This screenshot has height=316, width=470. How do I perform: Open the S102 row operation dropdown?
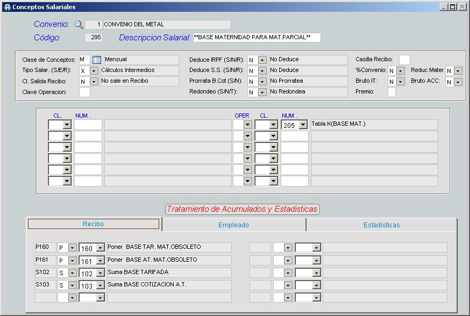pos(72,272)
